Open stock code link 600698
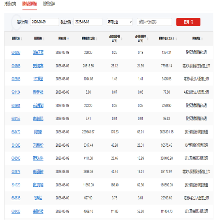The width and height of the screenshot is (219, 220). pyautogui.click(x=16, y=53)
